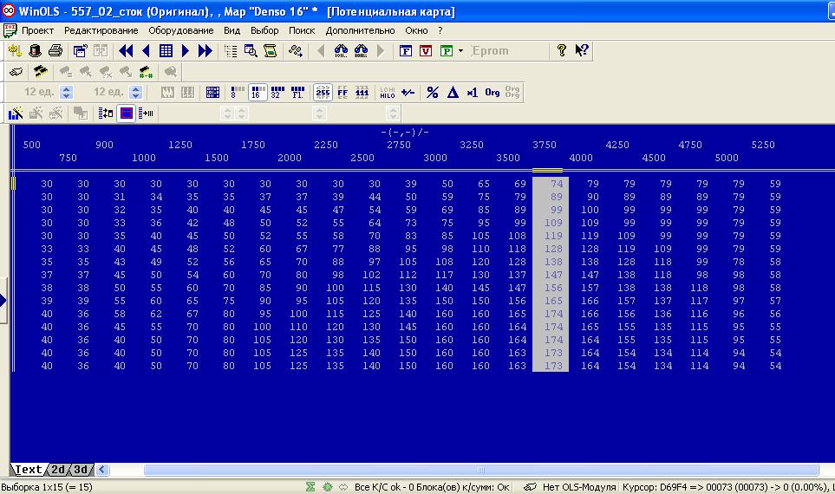Switch to 8-bit data width mode
This screenshot has width=835, height=494.
click(237, 93)
